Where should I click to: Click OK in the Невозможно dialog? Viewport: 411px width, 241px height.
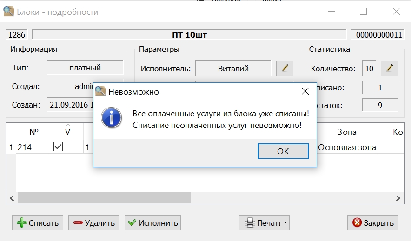point(283,151)
